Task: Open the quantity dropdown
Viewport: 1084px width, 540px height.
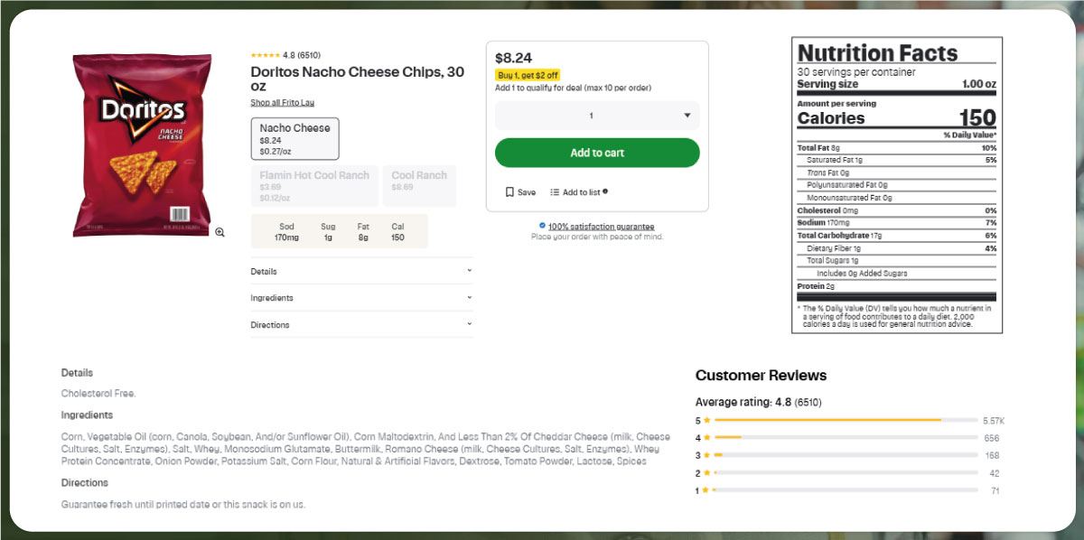Action: coord(597,116)
